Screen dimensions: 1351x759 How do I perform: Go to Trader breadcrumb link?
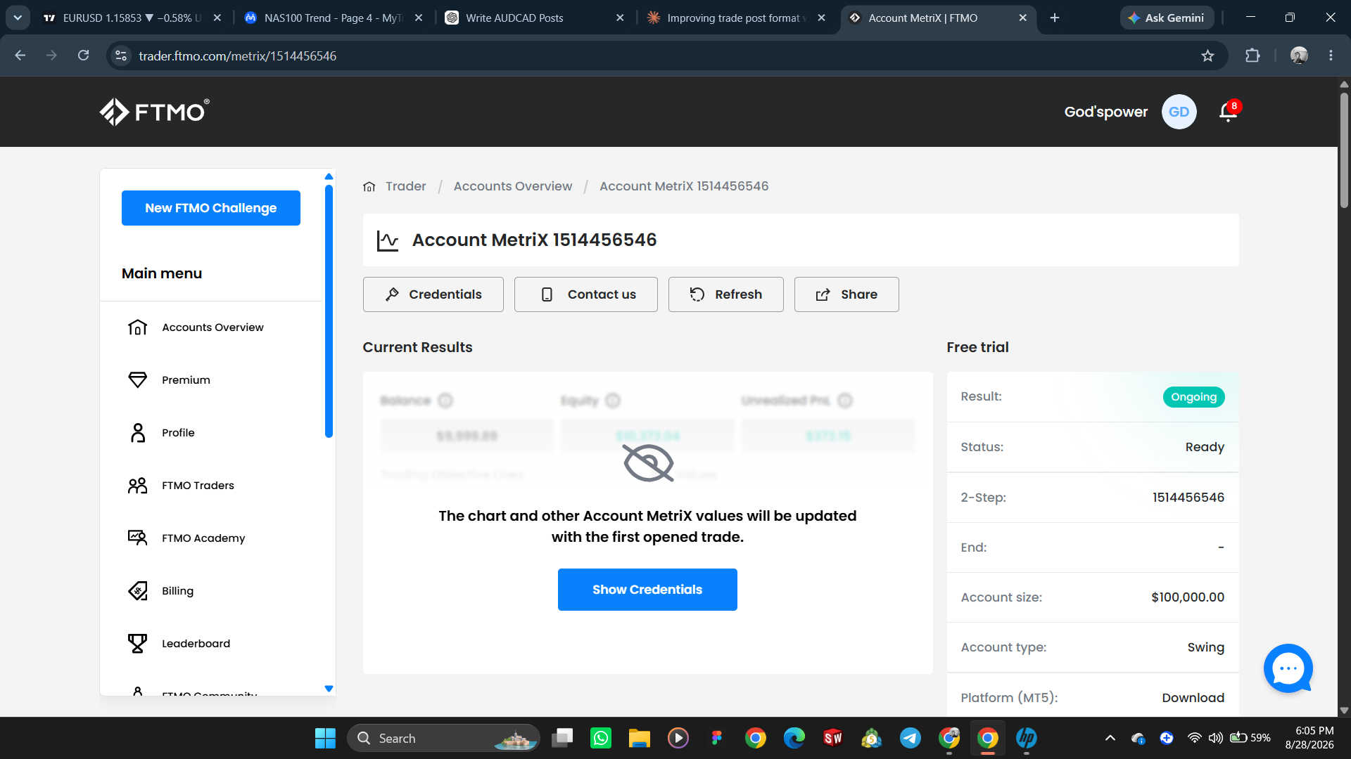(405, 186)
